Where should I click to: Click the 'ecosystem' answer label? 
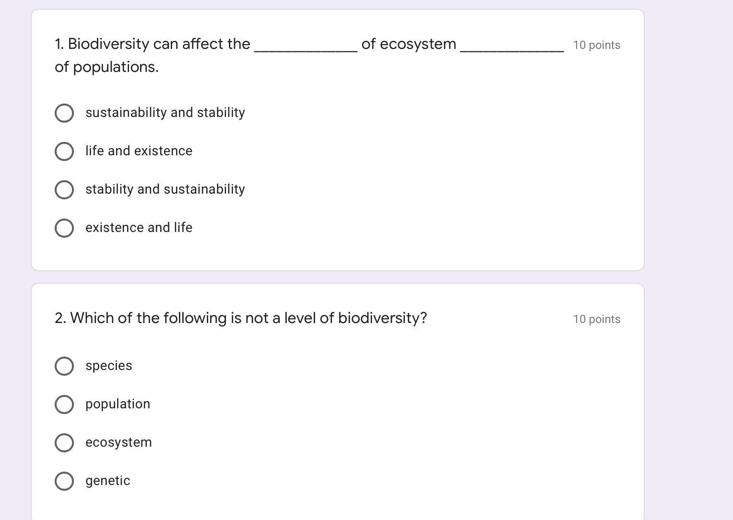[x=118, y=442]
